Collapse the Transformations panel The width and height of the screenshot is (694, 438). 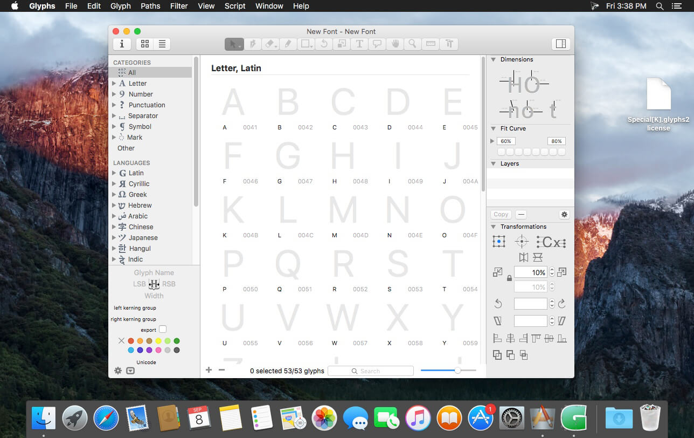[493, 227]
